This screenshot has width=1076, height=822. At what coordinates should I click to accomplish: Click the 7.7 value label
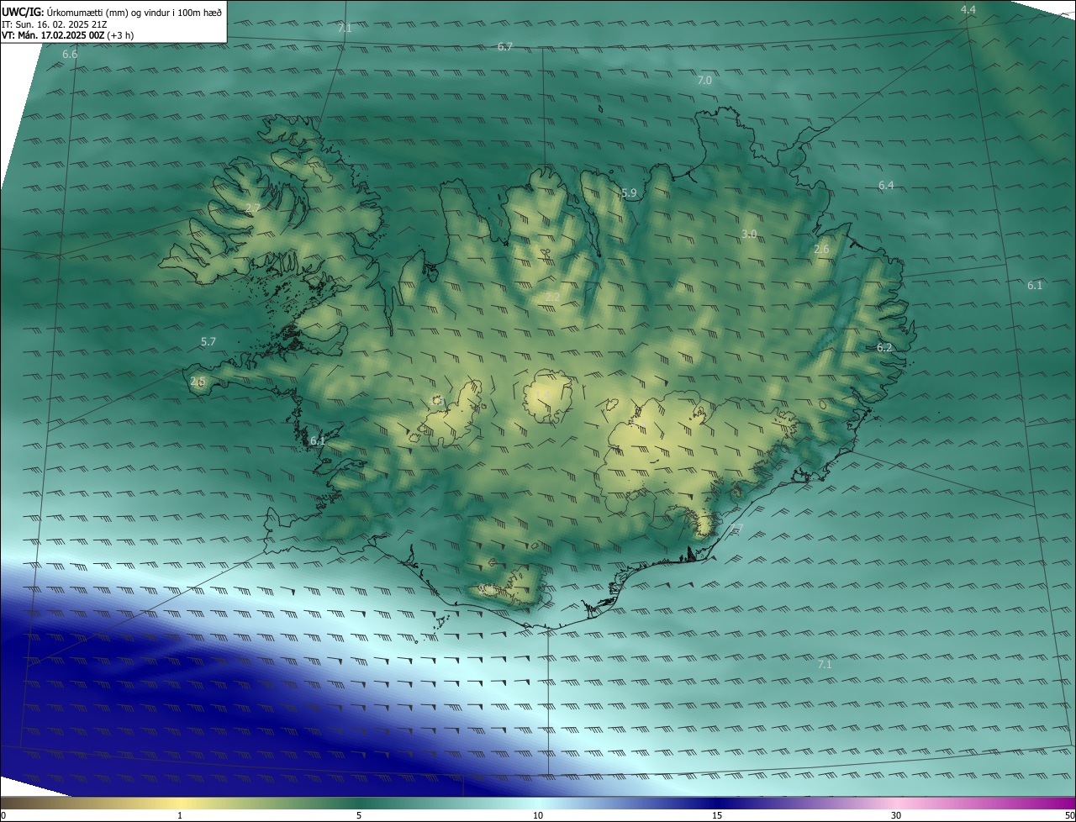pos(737,529)
